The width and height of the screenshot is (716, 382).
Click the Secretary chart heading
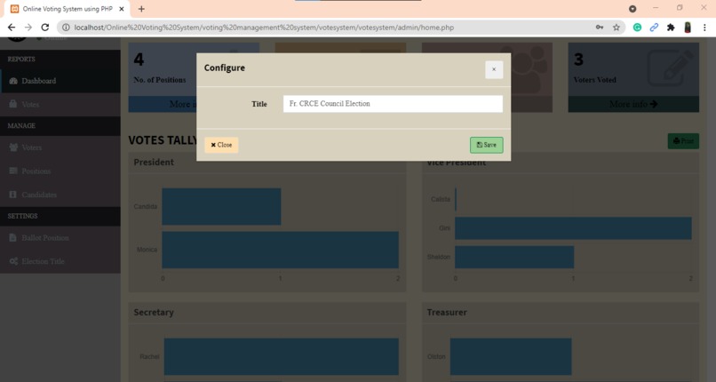click(154, 312)
